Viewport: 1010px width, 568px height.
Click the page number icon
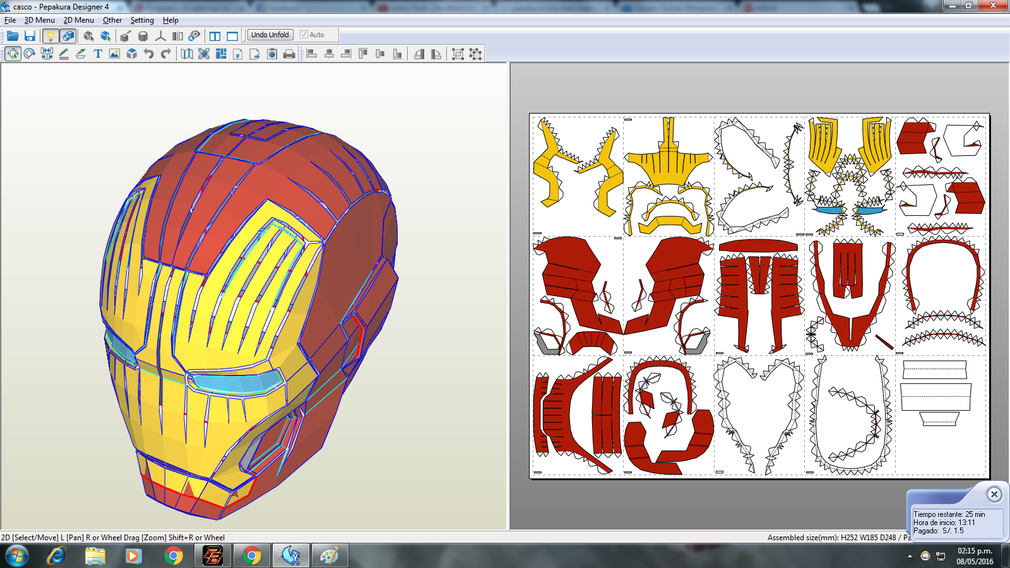[x=238, y=54]
